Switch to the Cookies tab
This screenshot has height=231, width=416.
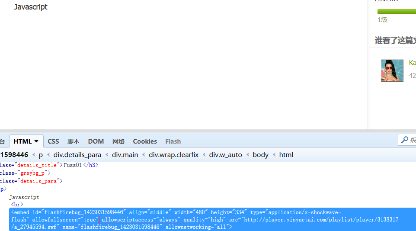coord(145,141)
